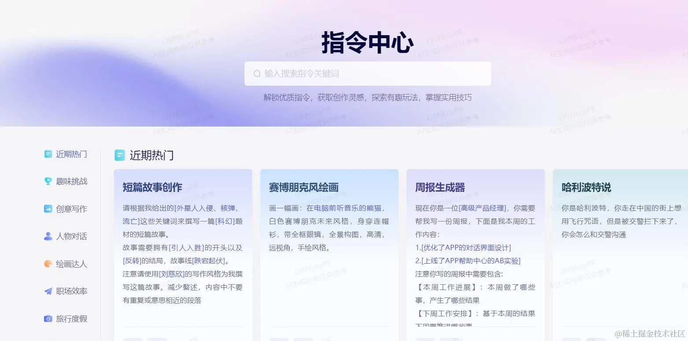Click the [引人入胜] highlighted keyword
Screen dimensions: 688x341
coord(186,247)
